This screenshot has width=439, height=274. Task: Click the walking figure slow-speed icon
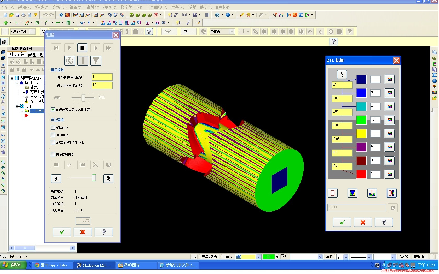(56, 179)
